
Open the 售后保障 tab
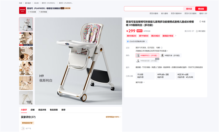[x=54, y=110]
